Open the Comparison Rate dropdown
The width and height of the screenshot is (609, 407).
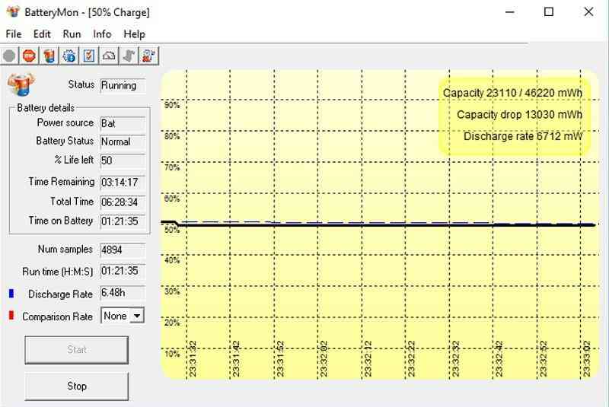click(x=123, y=316)
